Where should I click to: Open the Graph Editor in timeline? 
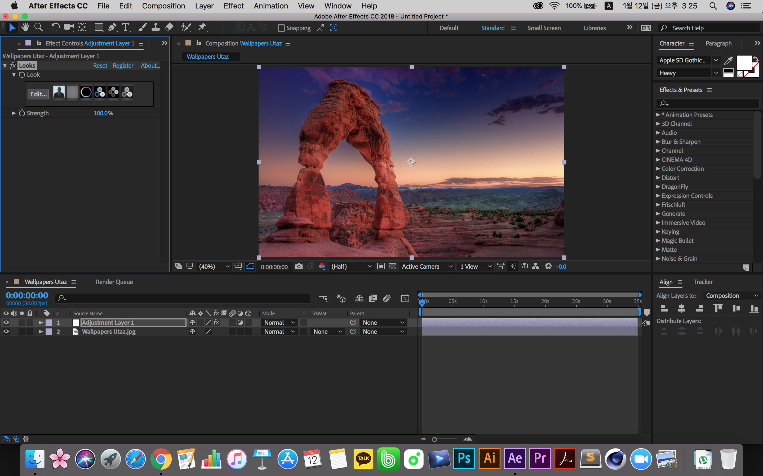coord(405,298)
